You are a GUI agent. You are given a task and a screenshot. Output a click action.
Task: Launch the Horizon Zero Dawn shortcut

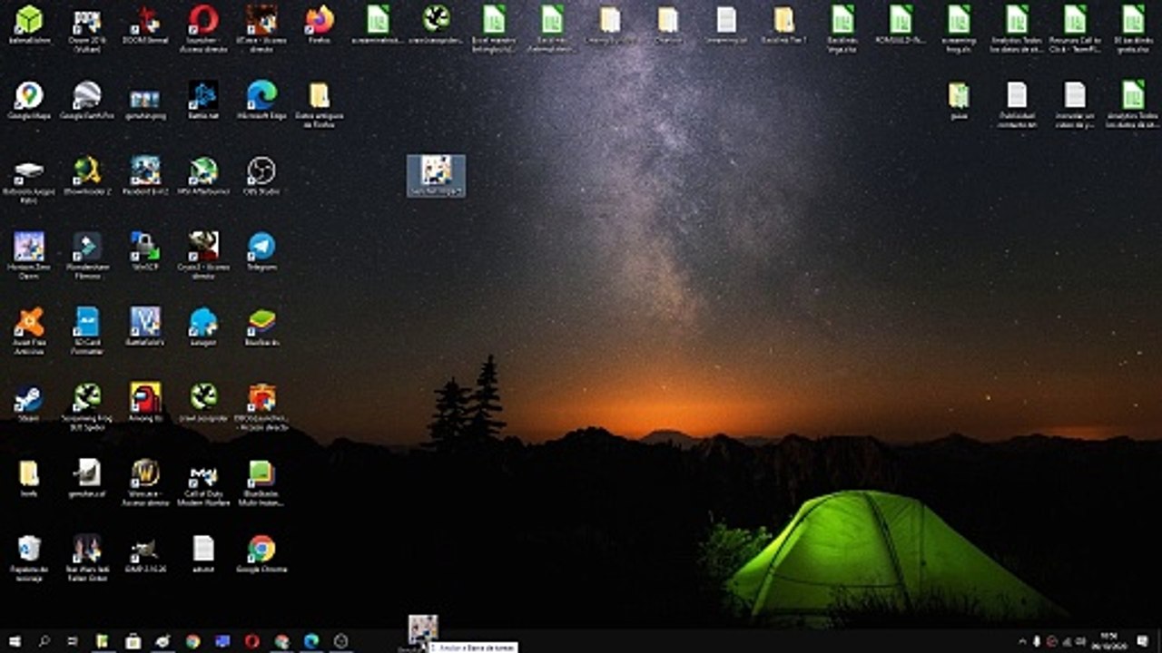tap(29, 255)
